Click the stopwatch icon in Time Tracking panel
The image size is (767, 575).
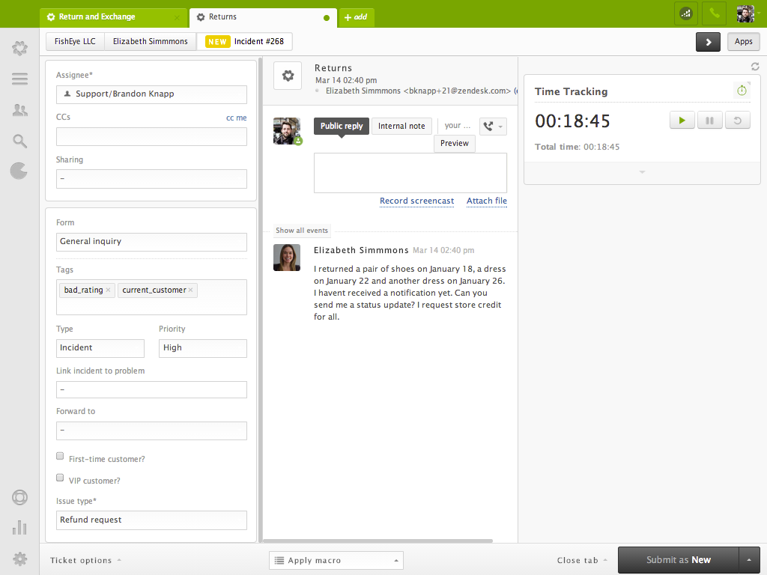coord(741,90)
